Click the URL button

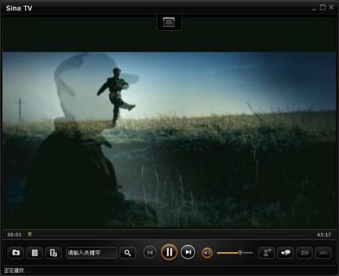(323, 252)
